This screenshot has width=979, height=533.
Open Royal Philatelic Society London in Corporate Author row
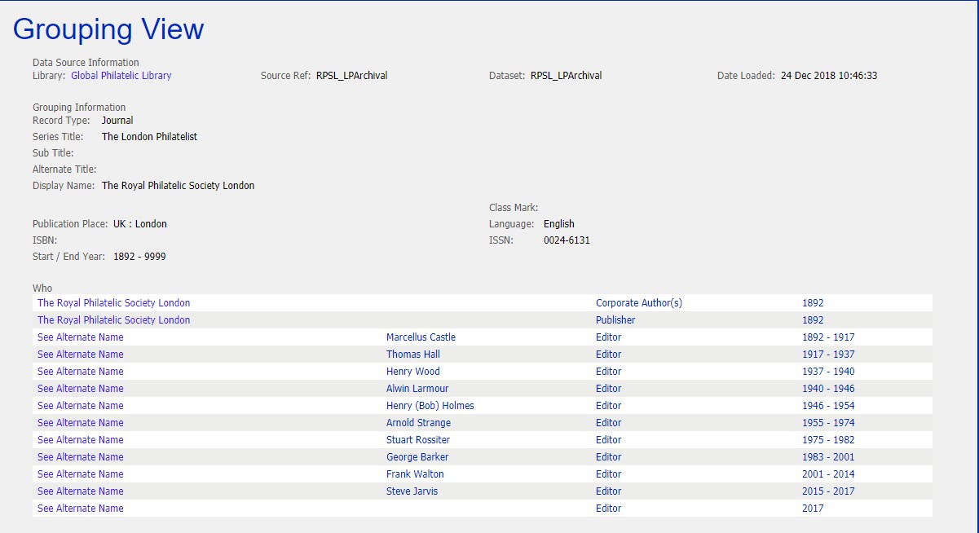[114, 303]
